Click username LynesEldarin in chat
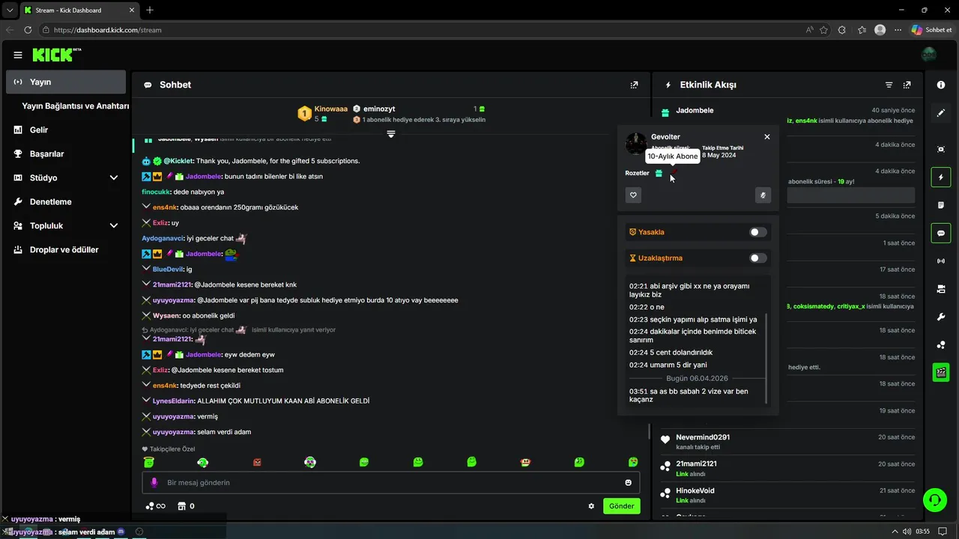959x539 pixels. (174, 401)
